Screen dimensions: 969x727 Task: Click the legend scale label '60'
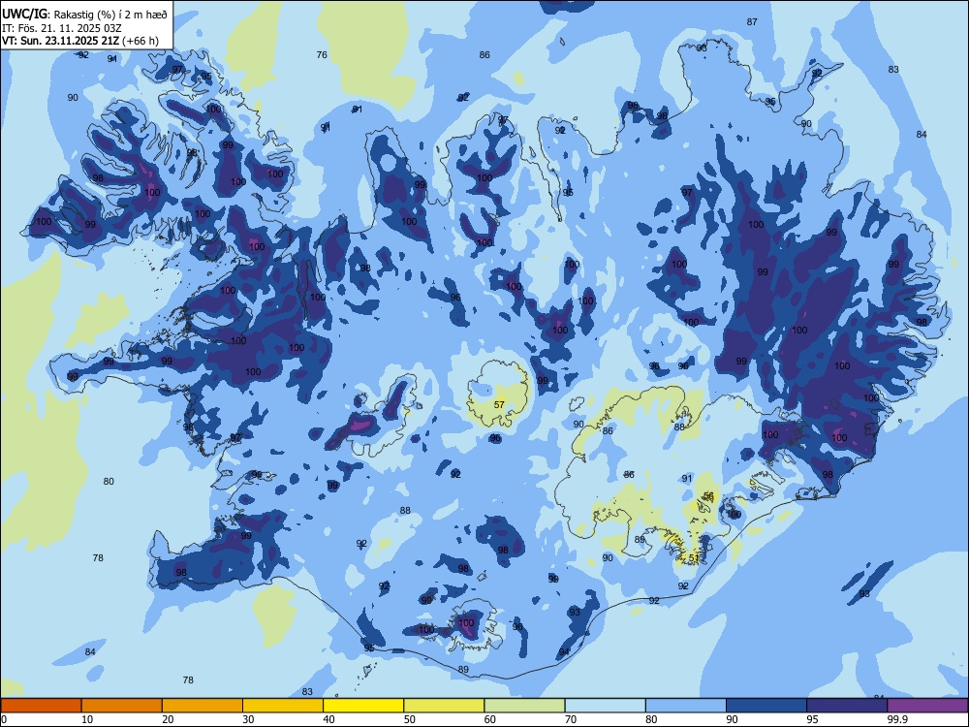490,719
